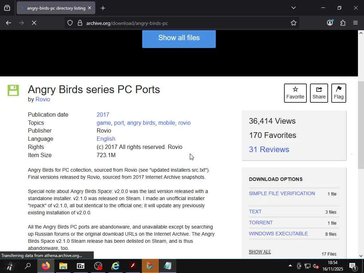This screenshot has height=273, width=364.
Task: Open the Flash Player taskbar icon
Action: tap(133, 266)
